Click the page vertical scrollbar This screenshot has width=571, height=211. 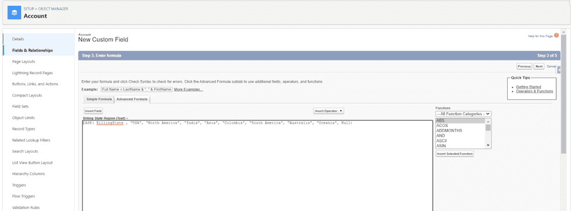coord(563,95)
